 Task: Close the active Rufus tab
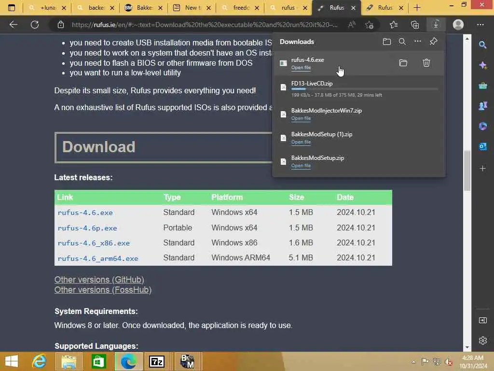tap(354, 8)
